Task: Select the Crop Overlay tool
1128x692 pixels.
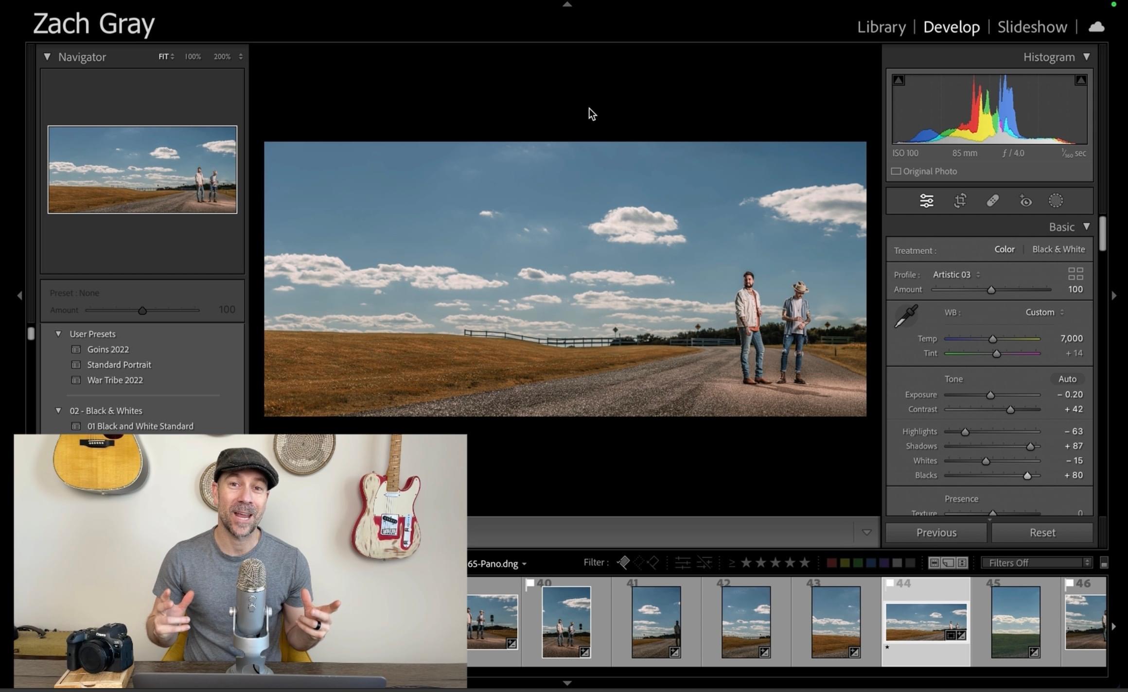Action: 960,201
